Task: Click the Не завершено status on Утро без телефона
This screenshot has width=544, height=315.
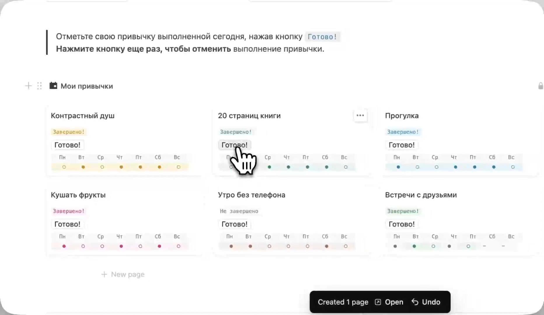Action: coord(239,211)
